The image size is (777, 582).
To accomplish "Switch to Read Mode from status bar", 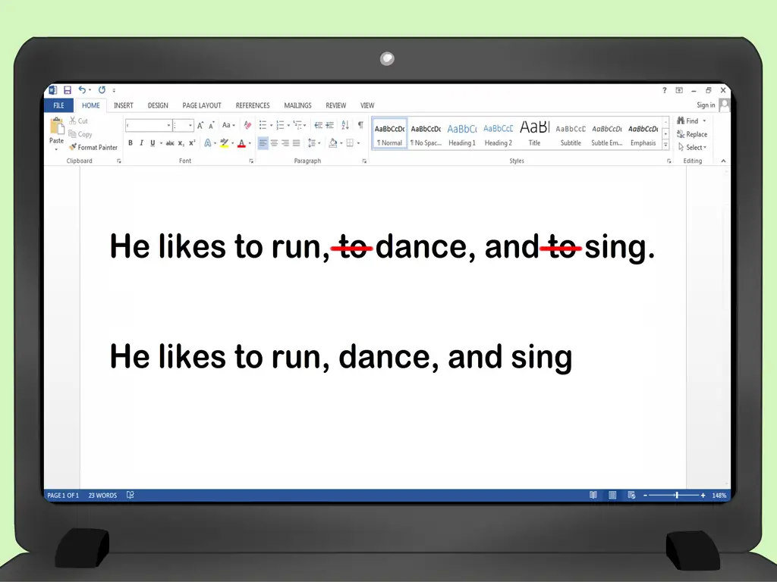I will pyautogui.click(x=593, y=496).
